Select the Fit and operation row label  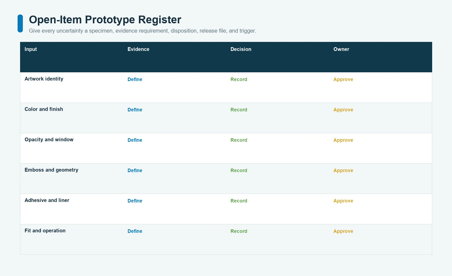click(x=45, y=231)
